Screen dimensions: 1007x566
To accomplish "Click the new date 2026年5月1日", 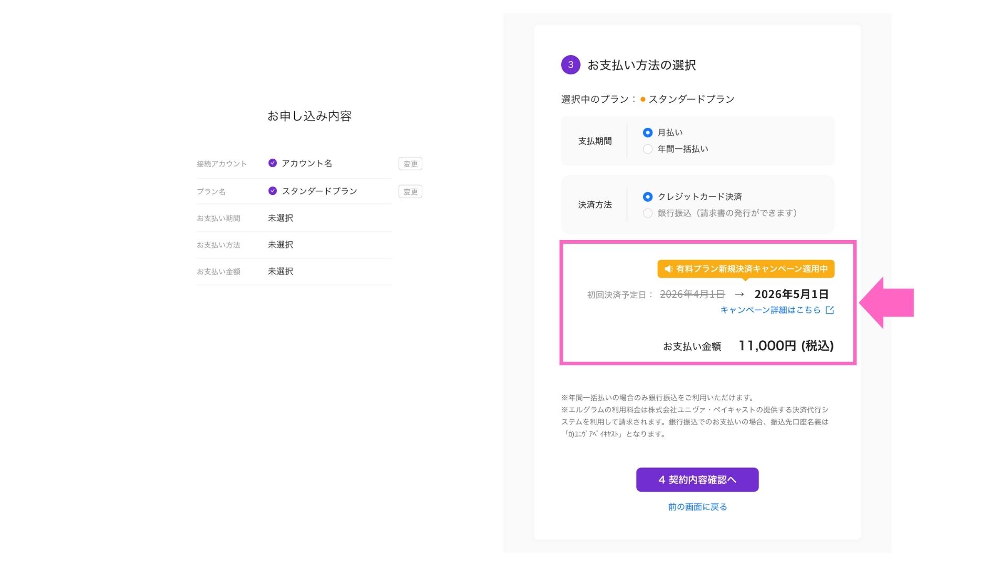I will 791,294.
